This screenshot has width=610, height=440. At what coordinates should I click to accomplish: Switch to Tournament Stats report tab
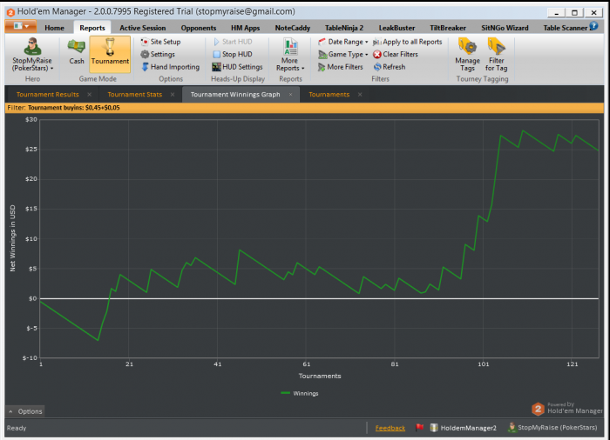coord(134,95)
